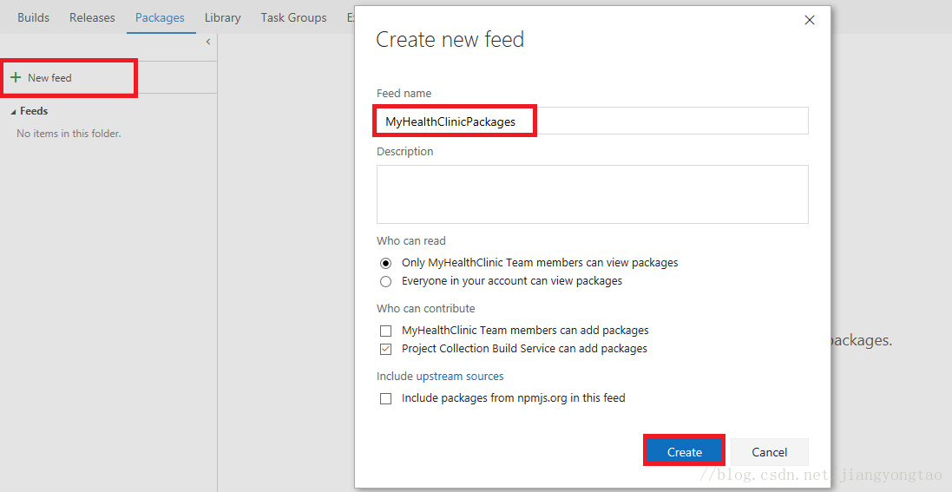Choose Everyone in your account can view
The height and width of the screenshot is (492, 952).
(385, 281)
